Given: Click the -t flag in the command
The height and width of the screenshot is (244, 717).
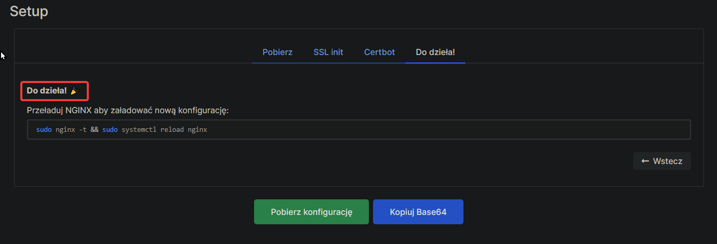Looking at the screenshot, I should pos(83,130).
